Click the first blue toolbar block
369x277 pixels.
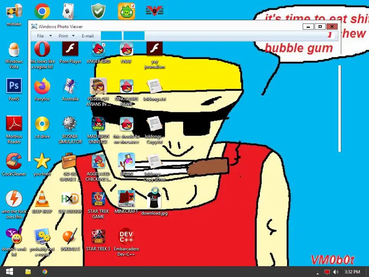111,36
